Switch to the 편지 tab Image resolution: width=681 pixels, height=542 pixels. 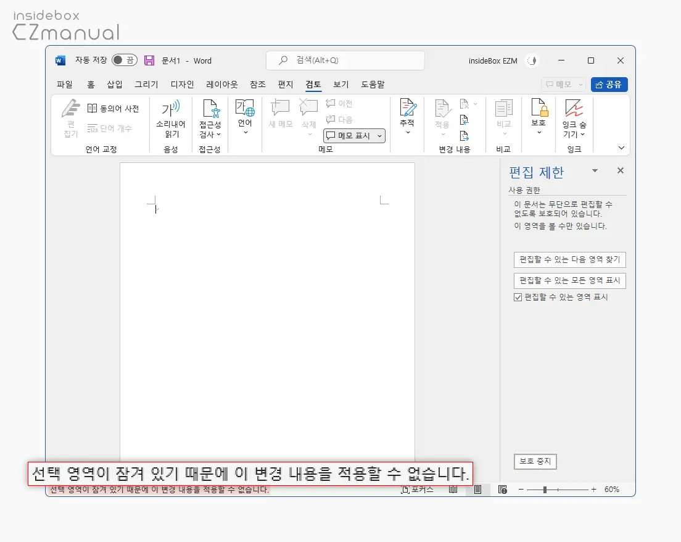point(286,85)
